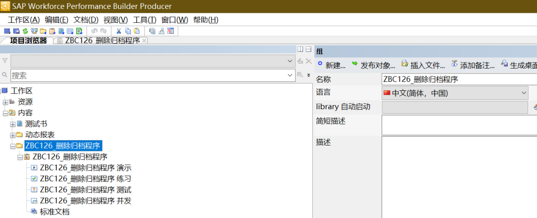Click the stacked pages toolbar icon

tap(152, 31)
